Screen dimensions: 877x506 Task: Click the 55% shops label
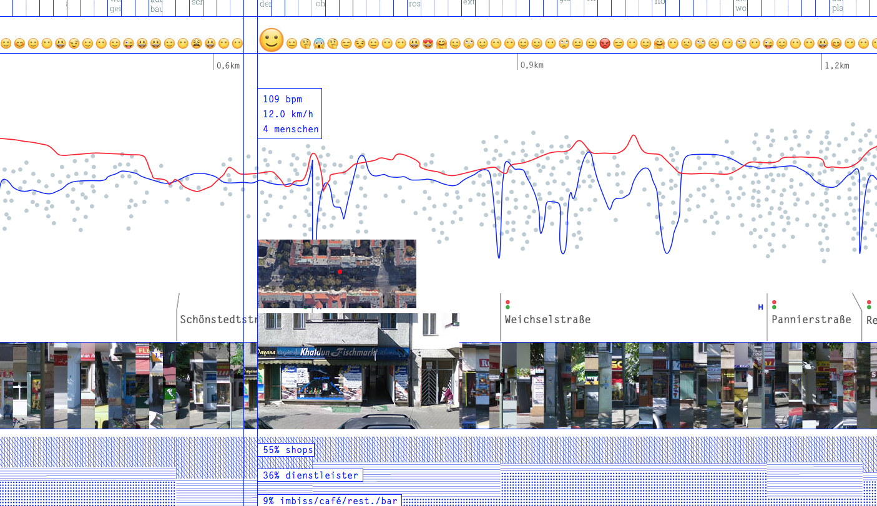pos(286,450)
